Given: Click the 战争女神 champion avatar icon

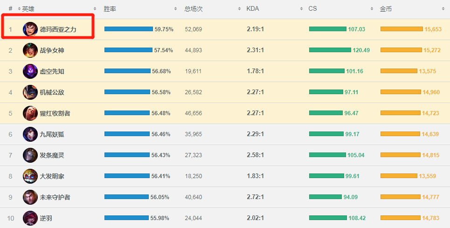Looking at the screenshot, I should (30, 50).
